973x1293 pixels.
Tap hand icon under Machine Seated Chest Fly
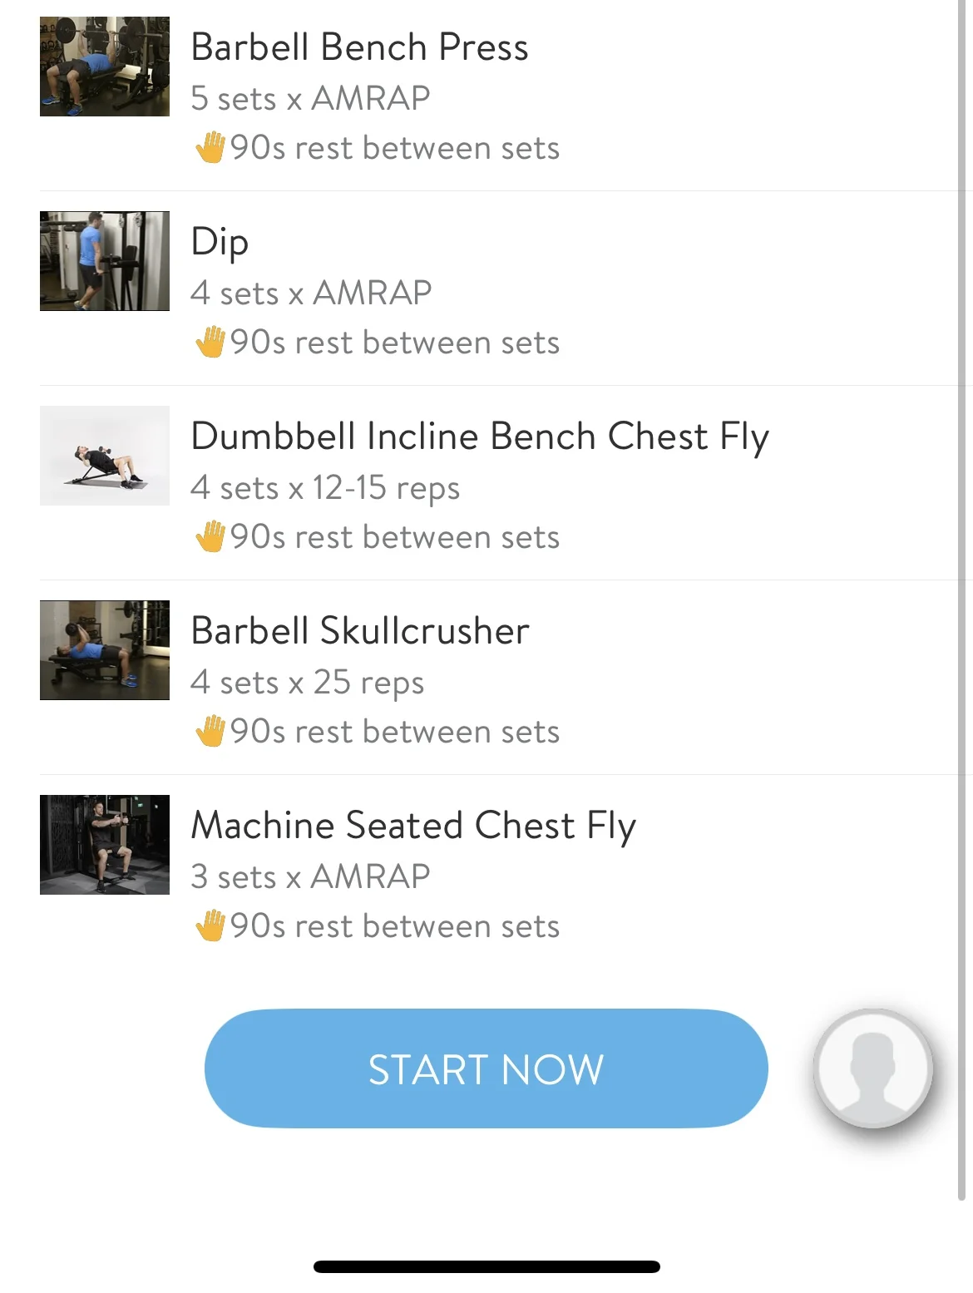pyautogui.click(x=210, y=926)
